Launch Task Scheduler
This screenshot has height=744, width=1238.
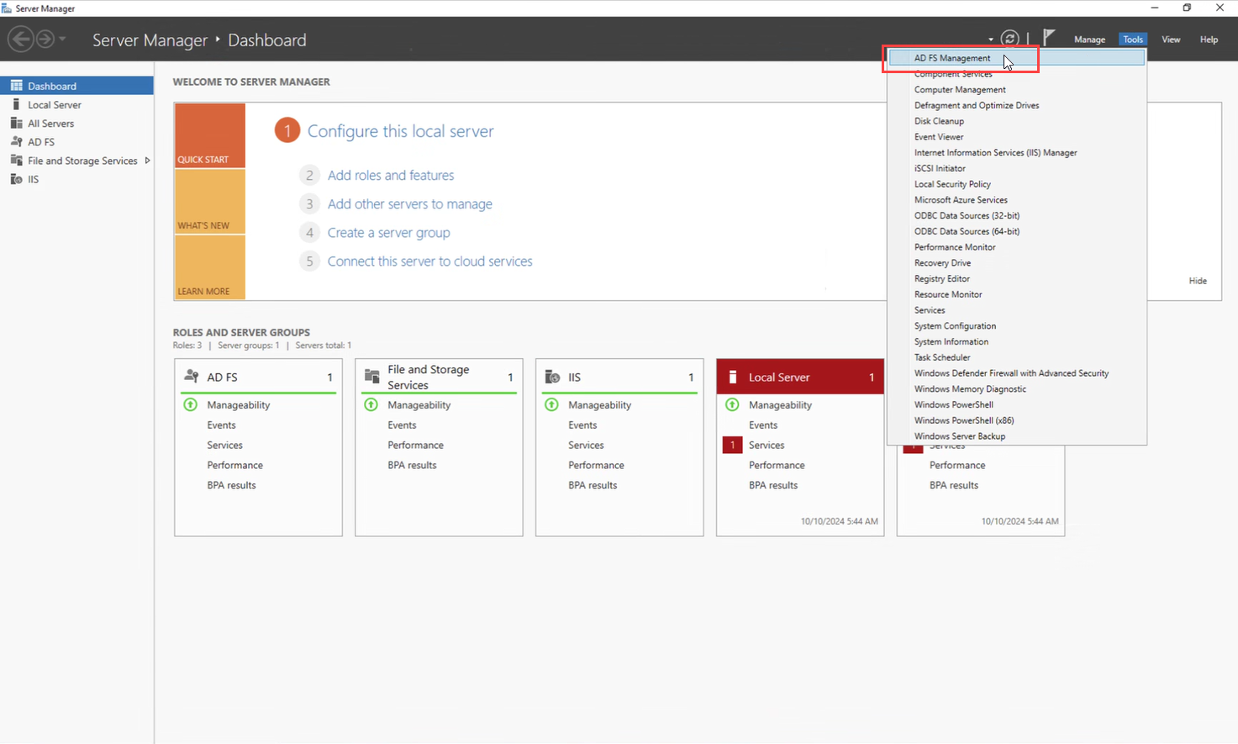pos(1017,357)
